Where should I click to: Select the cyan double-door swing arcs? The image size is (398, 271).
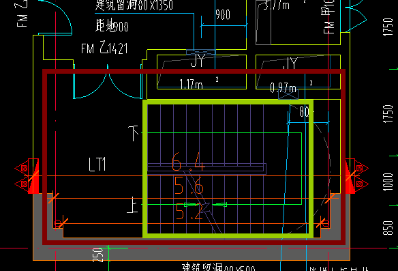coord(108,82)
